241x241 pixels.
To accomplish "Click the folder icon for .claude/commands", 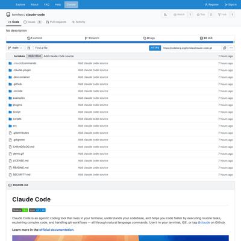I will coord(10,63).
